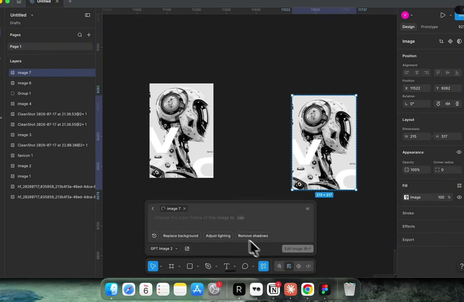Flip image vertically
464x302 pixels.
[x=457, y=104]
